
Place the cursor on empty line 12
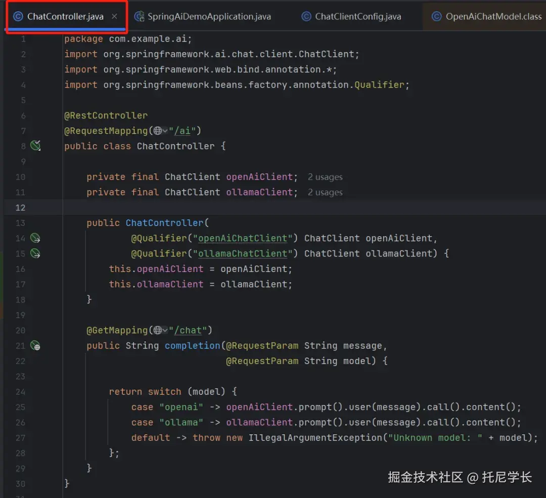point(304,208)
